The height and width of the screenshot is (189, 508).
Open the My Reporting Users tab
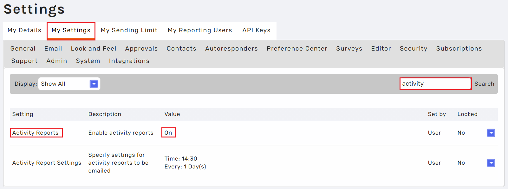(200, 30)
